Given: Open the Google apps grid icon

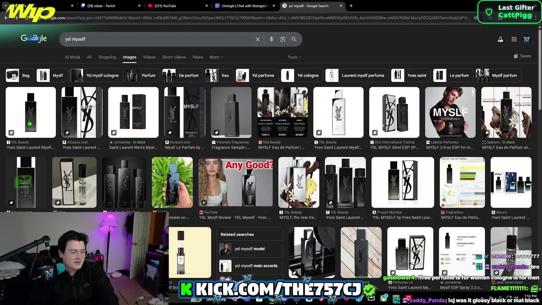Looking at the screenshot, I should click(x=514, y=39).
